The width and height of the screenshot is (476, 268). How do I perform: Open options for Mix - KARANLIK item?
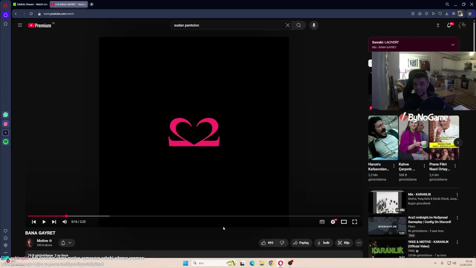[x=457, y=195]
